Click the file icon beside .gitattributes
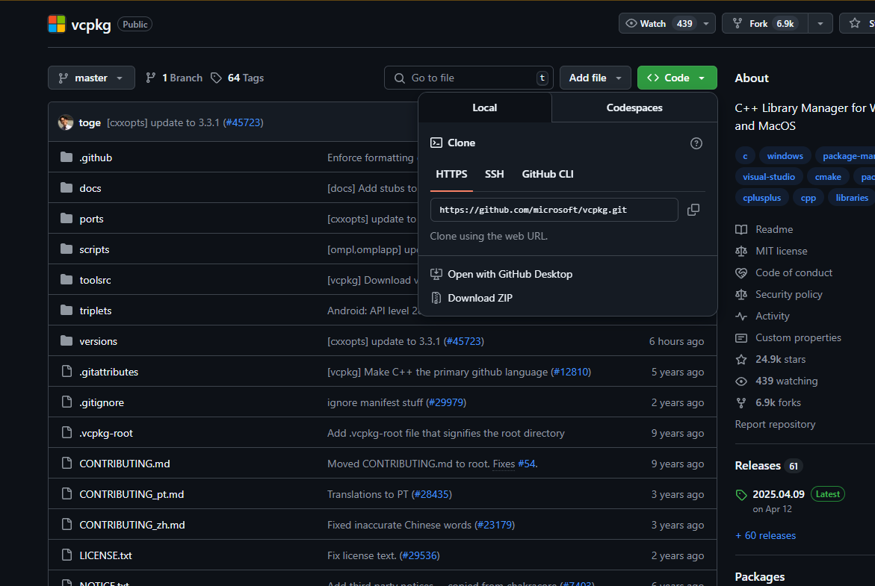875x586 pixels. (67, 371)
